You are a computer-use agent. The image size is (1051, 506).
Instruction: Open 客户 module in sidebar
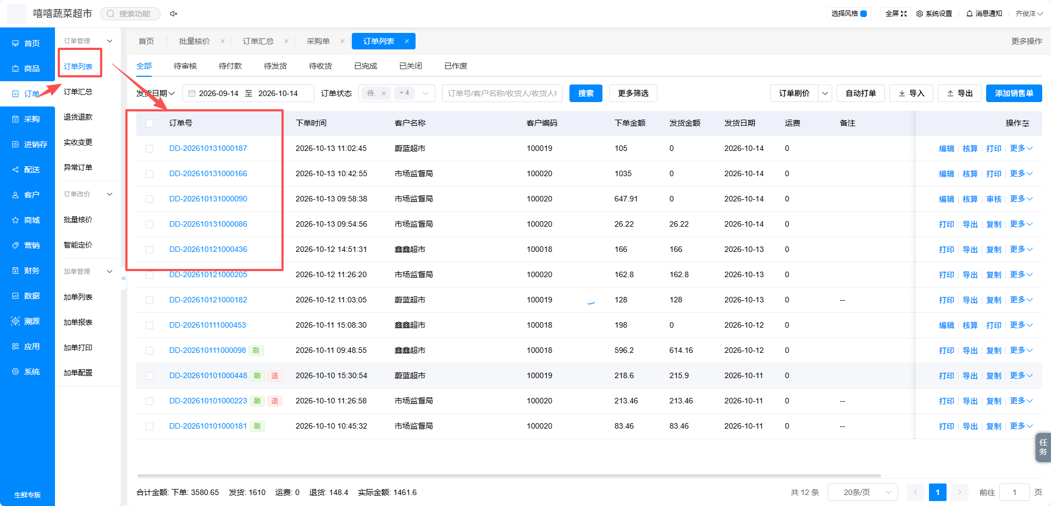(x=27, y=195)
